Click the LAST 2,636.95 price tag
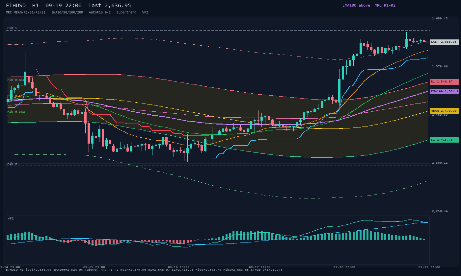 pos(444,42)
